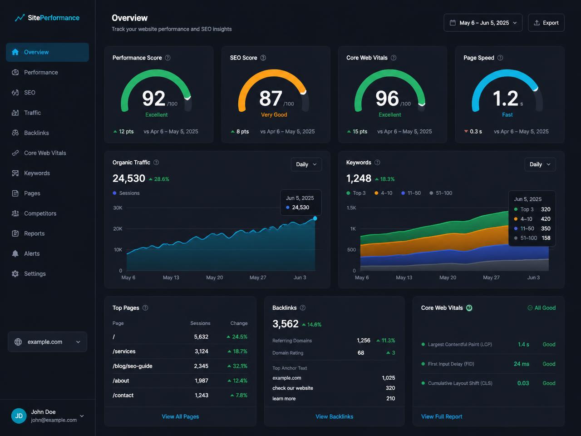
Task: Click the JD user avatar
Action: pos(19,416)
